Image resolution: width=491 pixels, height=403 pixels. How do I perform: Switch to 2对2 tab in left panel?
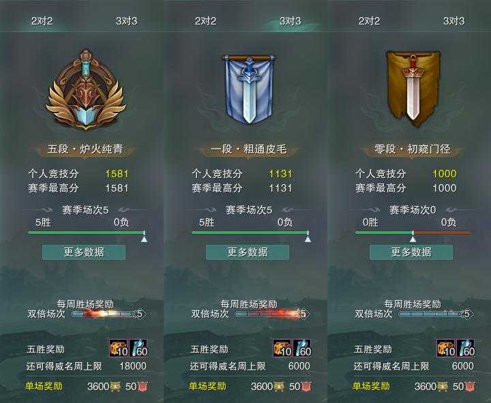pos(42,21)
